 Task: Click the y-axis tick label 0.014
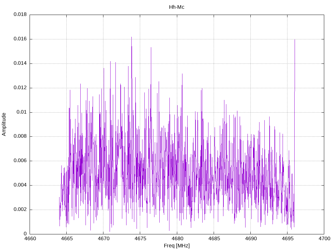(20, 63)
